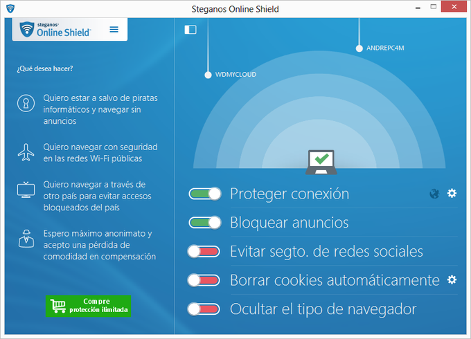The image size is (471, 339).
Task: Close the Steganos Online Shield window
Action: point(454,6)
